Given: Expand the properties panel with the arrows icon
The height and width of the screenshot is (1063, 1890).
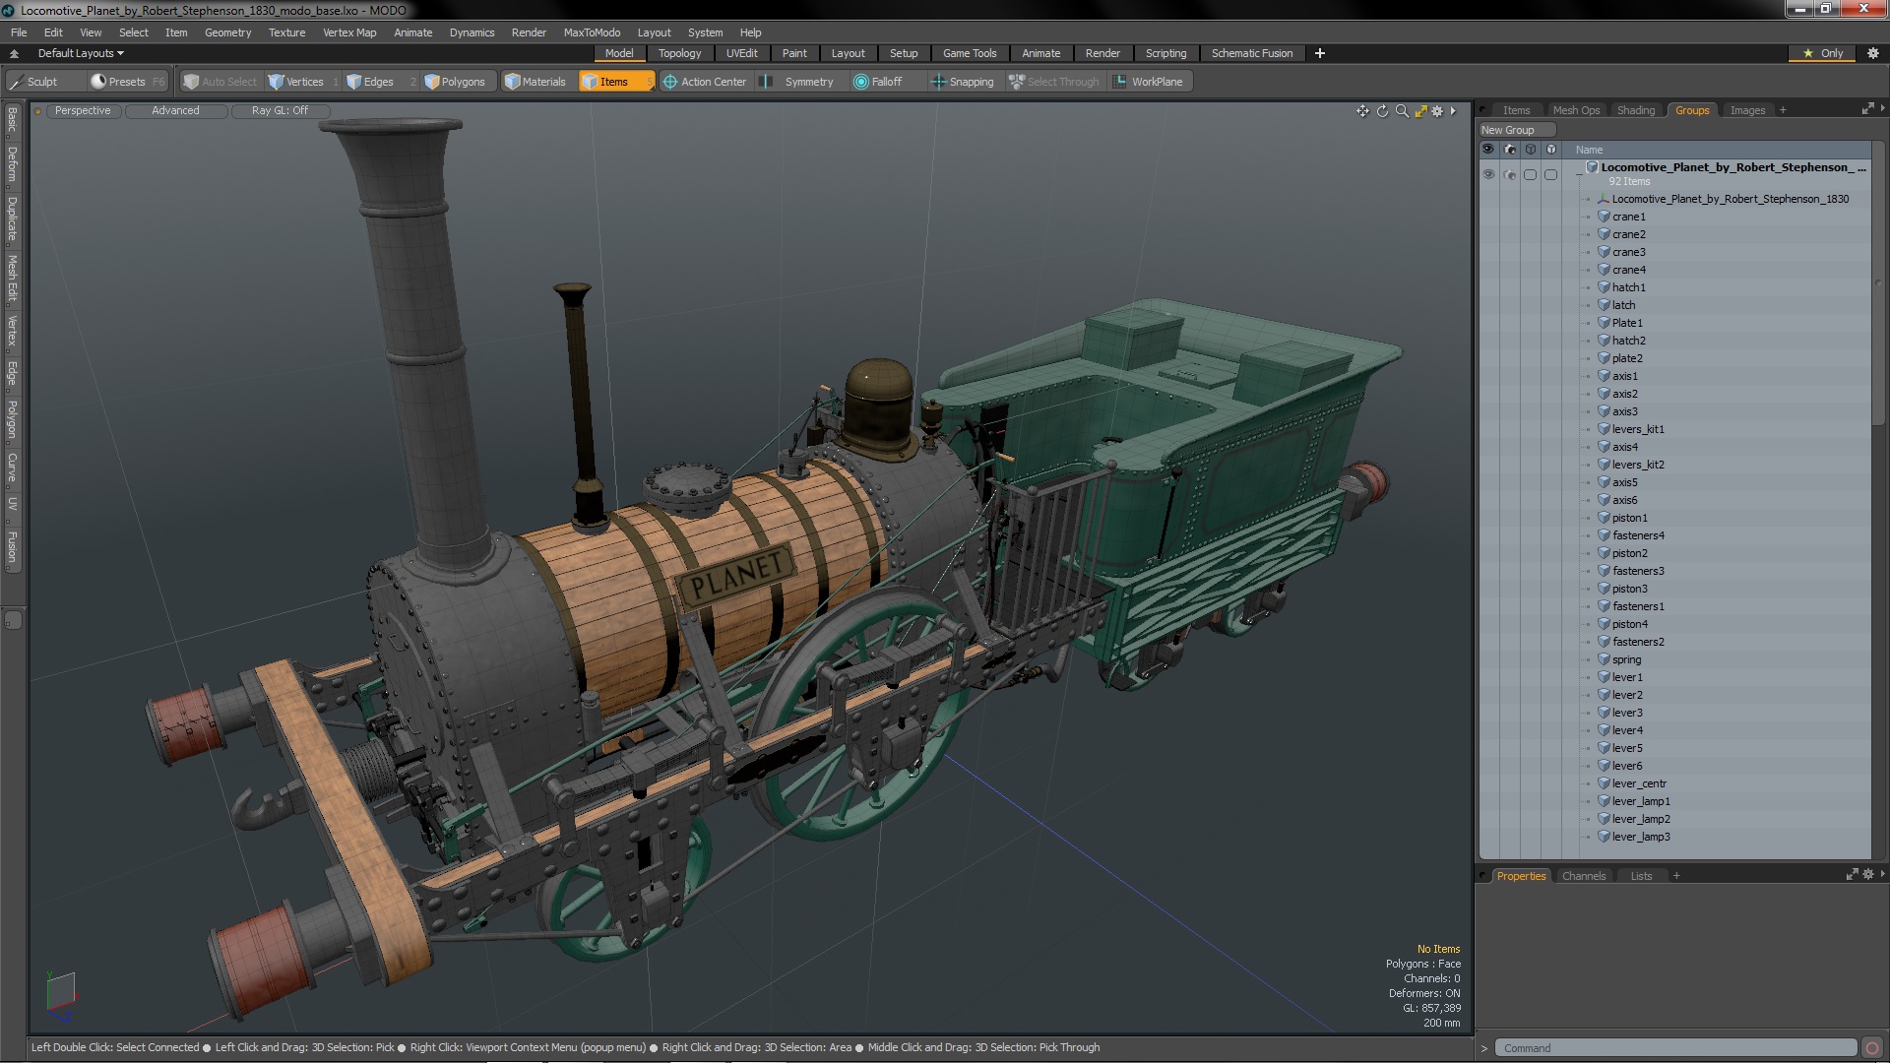Looking at the screenshot, I should tap(1852, 874).
